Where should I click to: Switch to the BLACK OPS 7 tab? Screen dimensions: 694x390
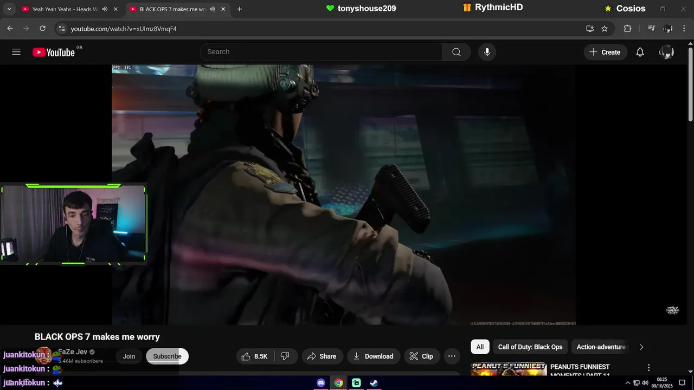(x=172, y=9)
